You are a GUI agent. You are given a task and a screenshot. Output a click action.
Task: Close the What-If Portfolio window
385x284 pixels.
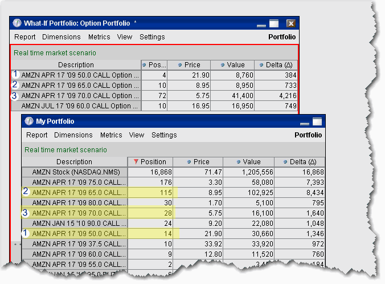point(290,23)
